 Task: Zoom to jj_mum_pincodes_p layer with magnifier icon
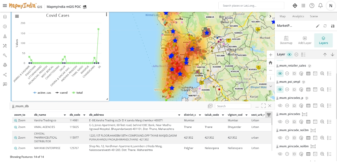click(322, 106)
